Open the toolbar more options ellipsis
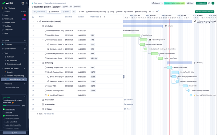Viewport: 217px width, 135px height. (x=157, y=12)
